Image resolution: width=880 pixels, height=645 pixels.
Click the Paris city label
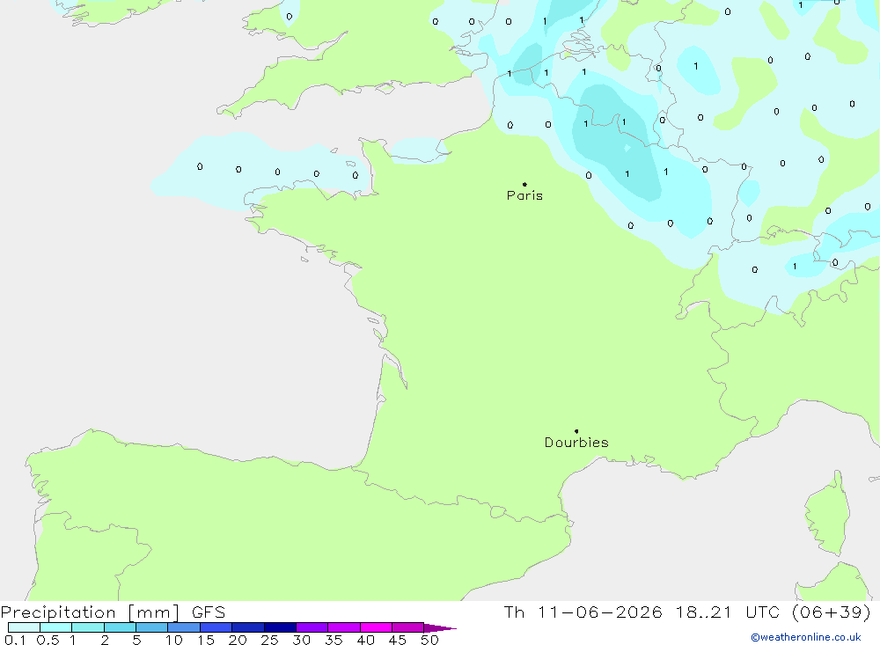524,195
